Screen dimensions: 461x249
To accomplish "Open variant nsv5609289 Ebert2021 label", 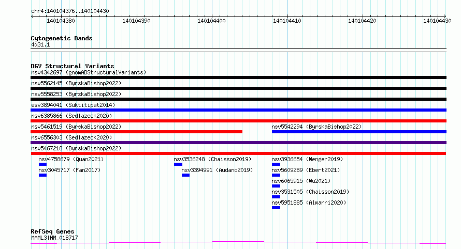I will click(306, 170).
